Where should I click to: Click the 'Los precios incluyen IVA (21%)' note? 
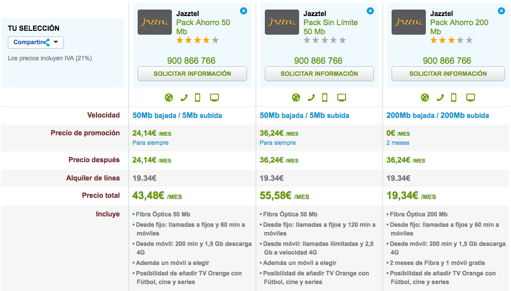point(50,58)
